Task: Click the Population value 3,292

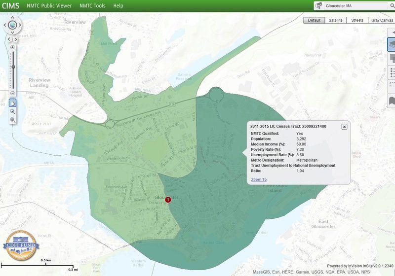Action: point(301,139)
